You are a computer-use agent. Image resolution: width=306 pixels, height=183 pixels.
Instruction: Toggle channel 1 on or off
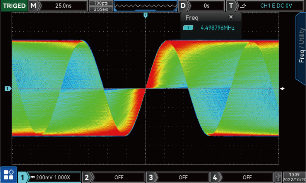(x=23, y=177)
